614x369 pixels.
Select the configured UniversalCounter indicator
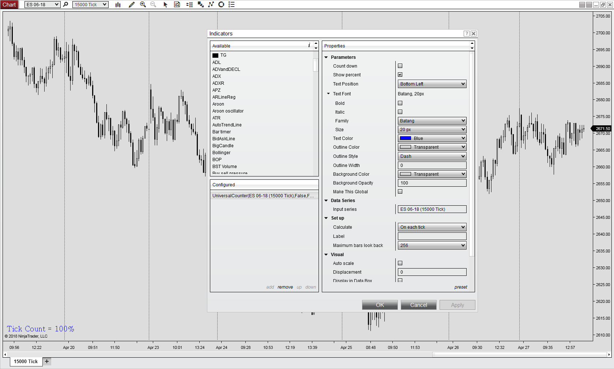click(264, 196)
